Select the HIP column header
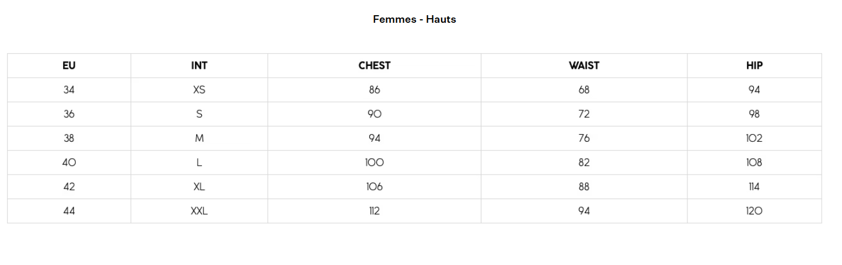This screenshot has height=265, width=842. (x=754, y=65)
